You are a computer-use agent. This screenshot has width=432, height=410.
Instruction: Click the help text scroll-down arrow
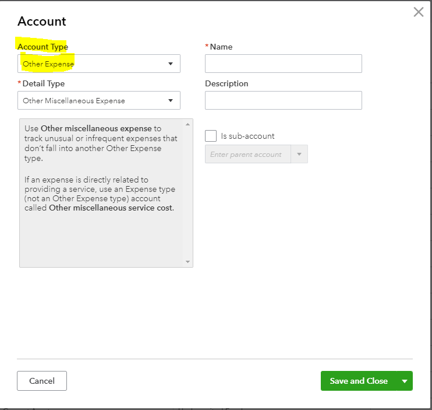pos(187,262)
